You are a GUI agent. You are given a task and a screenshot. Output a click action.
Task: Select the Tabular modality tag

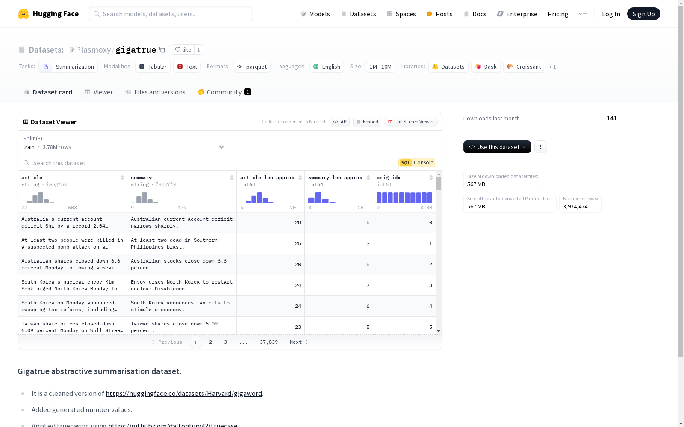click(153, 67)
